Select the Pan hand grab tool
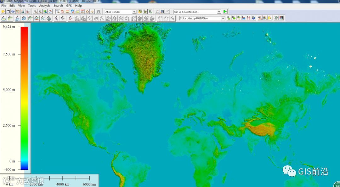The image size is (340, 187). [62, 12]
